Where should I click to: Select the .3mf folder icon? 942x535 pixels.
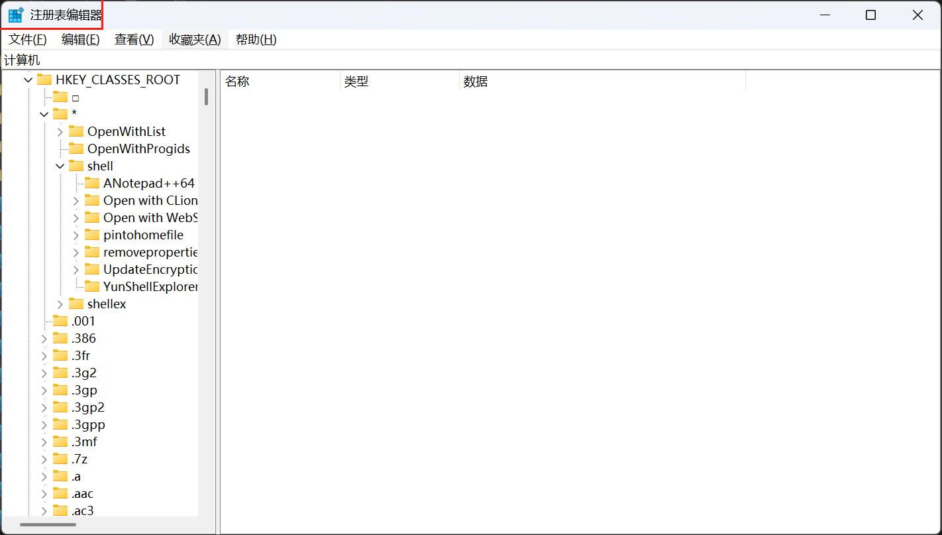click(60, 442)
